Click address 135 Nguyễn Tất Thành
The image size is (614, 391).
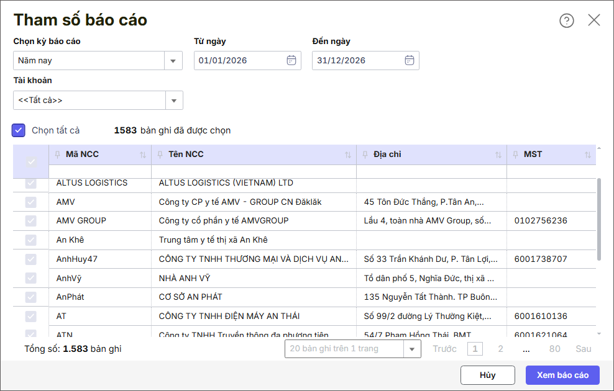(x=430, y=297)
